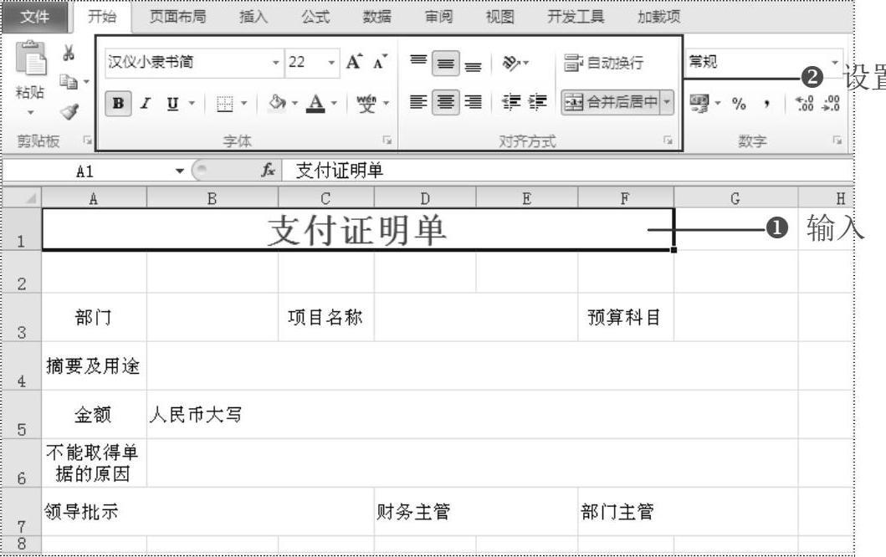Open number format 常规 dropdown
The height and width of the screenshot is (557, 886).
click(835, 62)
